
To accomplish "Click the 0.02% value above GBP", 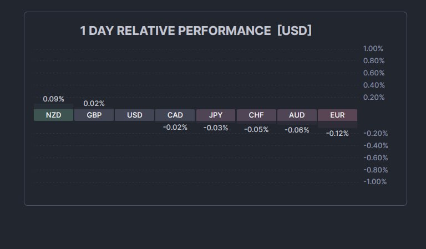I will pyautogui.click(x=94, y=104).
